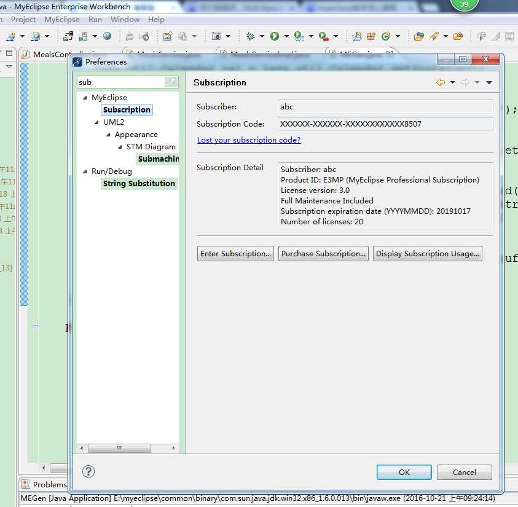Click the Problems tab at bottom
This screenshot has width=518, height=507.
44,484
